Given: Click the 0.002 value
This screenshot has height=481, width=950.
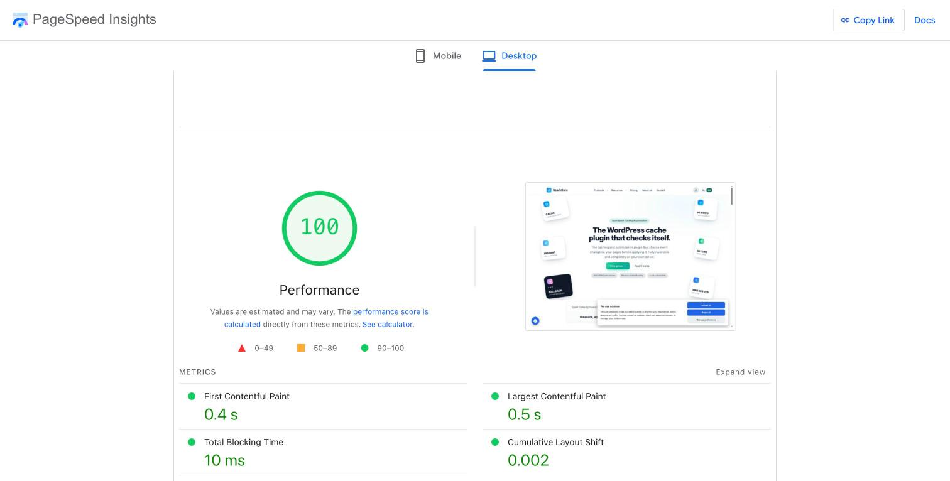Looking at the screenshot, I should (528, 460).
